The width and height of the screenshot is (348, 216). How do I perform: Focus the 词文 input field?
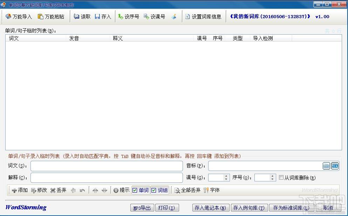(x=107, y=166)
